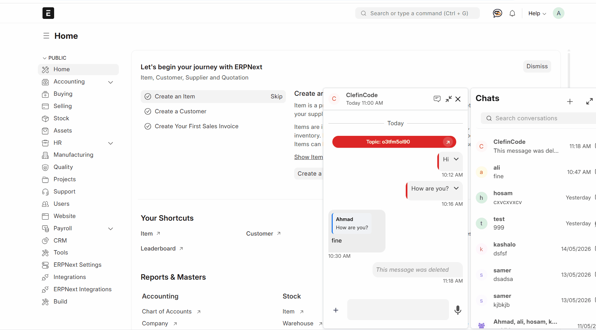Click the CRM pie chart icon
596x330 pixels.
(45, 241)
